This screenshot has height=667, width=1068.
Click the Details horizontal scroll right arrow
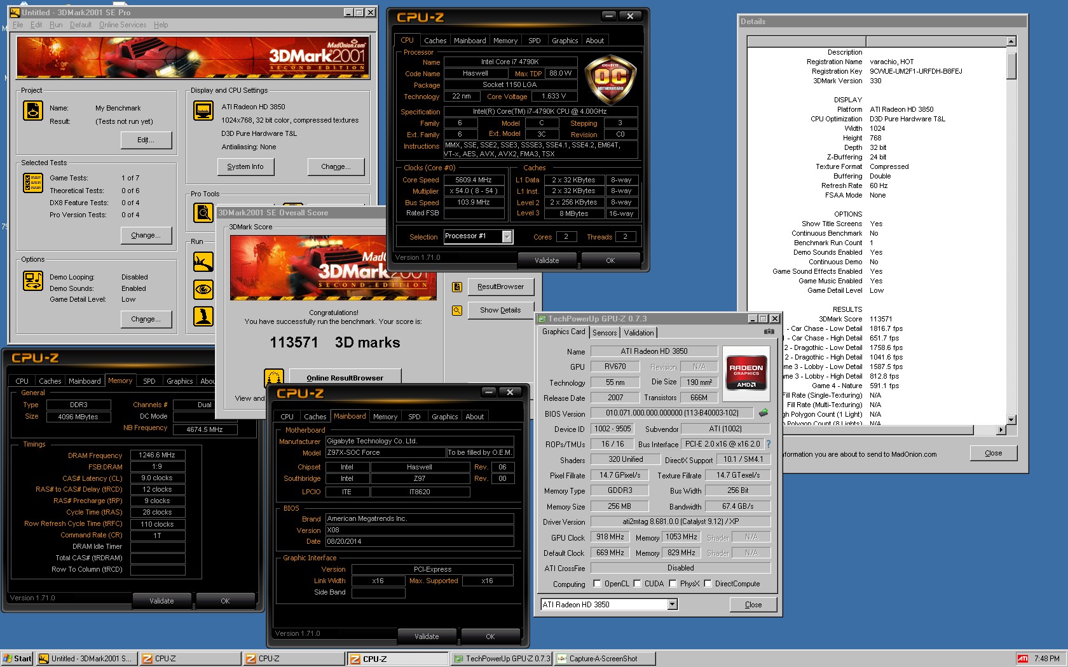[x=1001, y=430]
